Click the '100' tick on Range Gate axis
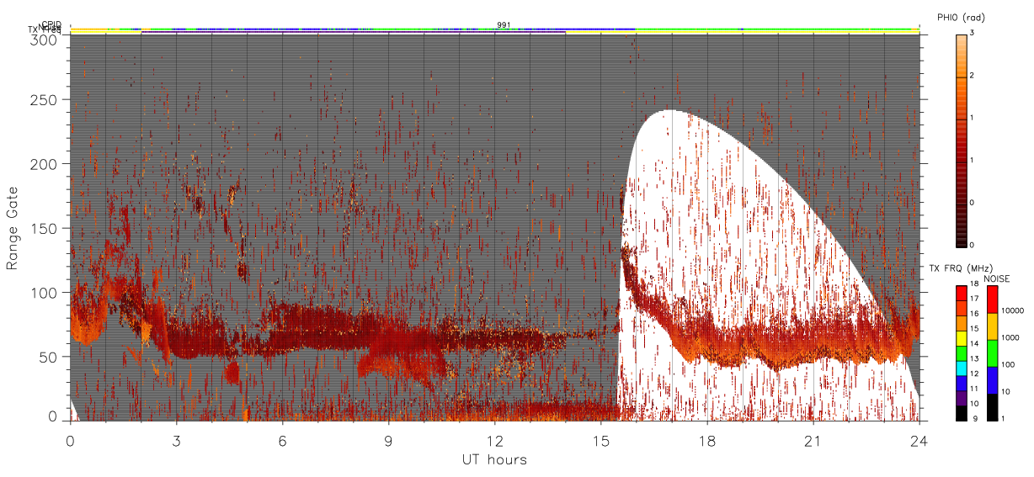Screen dimensions: 1034x477 coord(44,292)
